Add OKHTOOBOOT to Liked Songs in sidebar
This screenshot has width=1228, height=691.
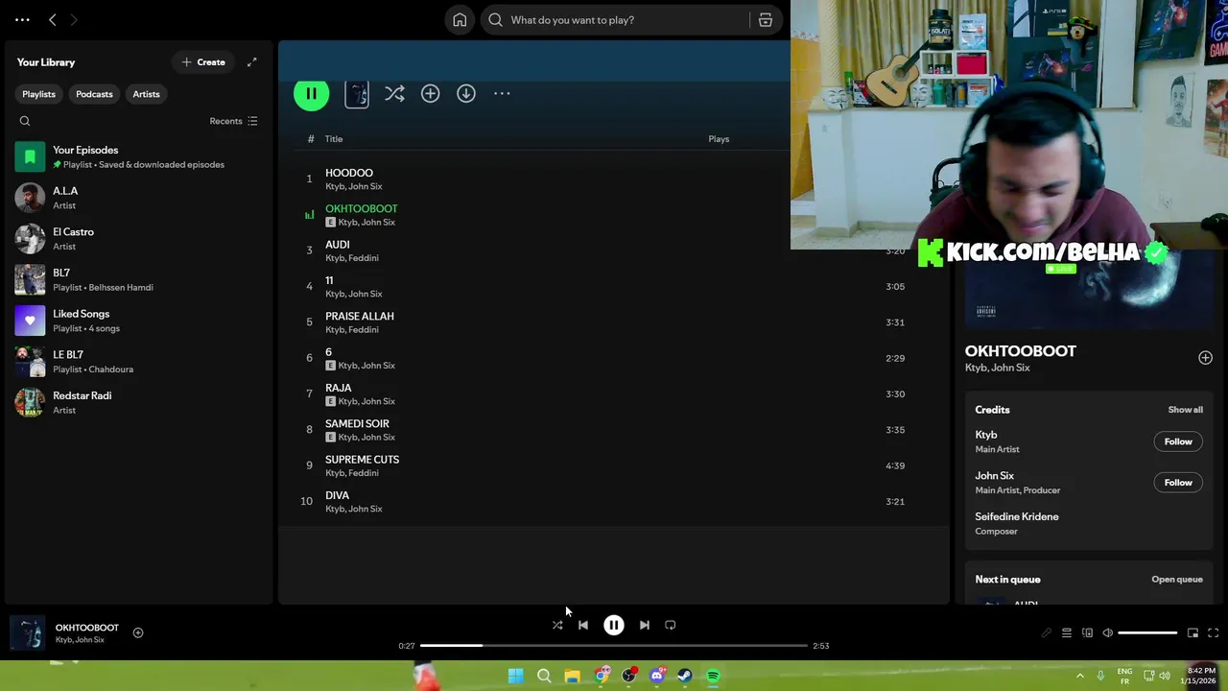1205,358
